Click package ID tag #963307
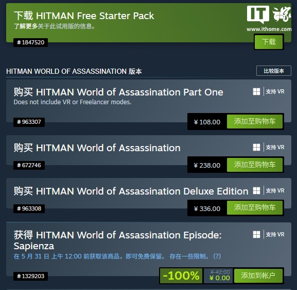The width and height of the screenshot is (297, 290). point(29,122)
